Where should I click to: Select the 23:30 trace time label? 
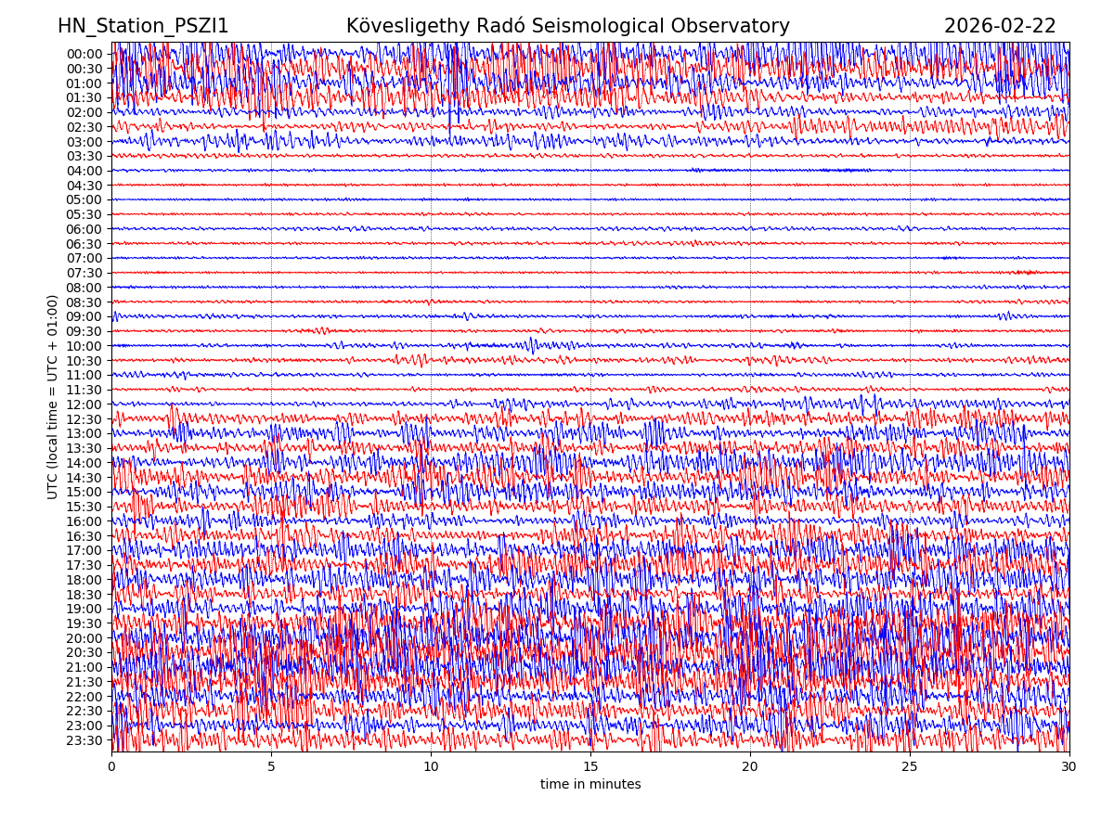click(84, 740)
